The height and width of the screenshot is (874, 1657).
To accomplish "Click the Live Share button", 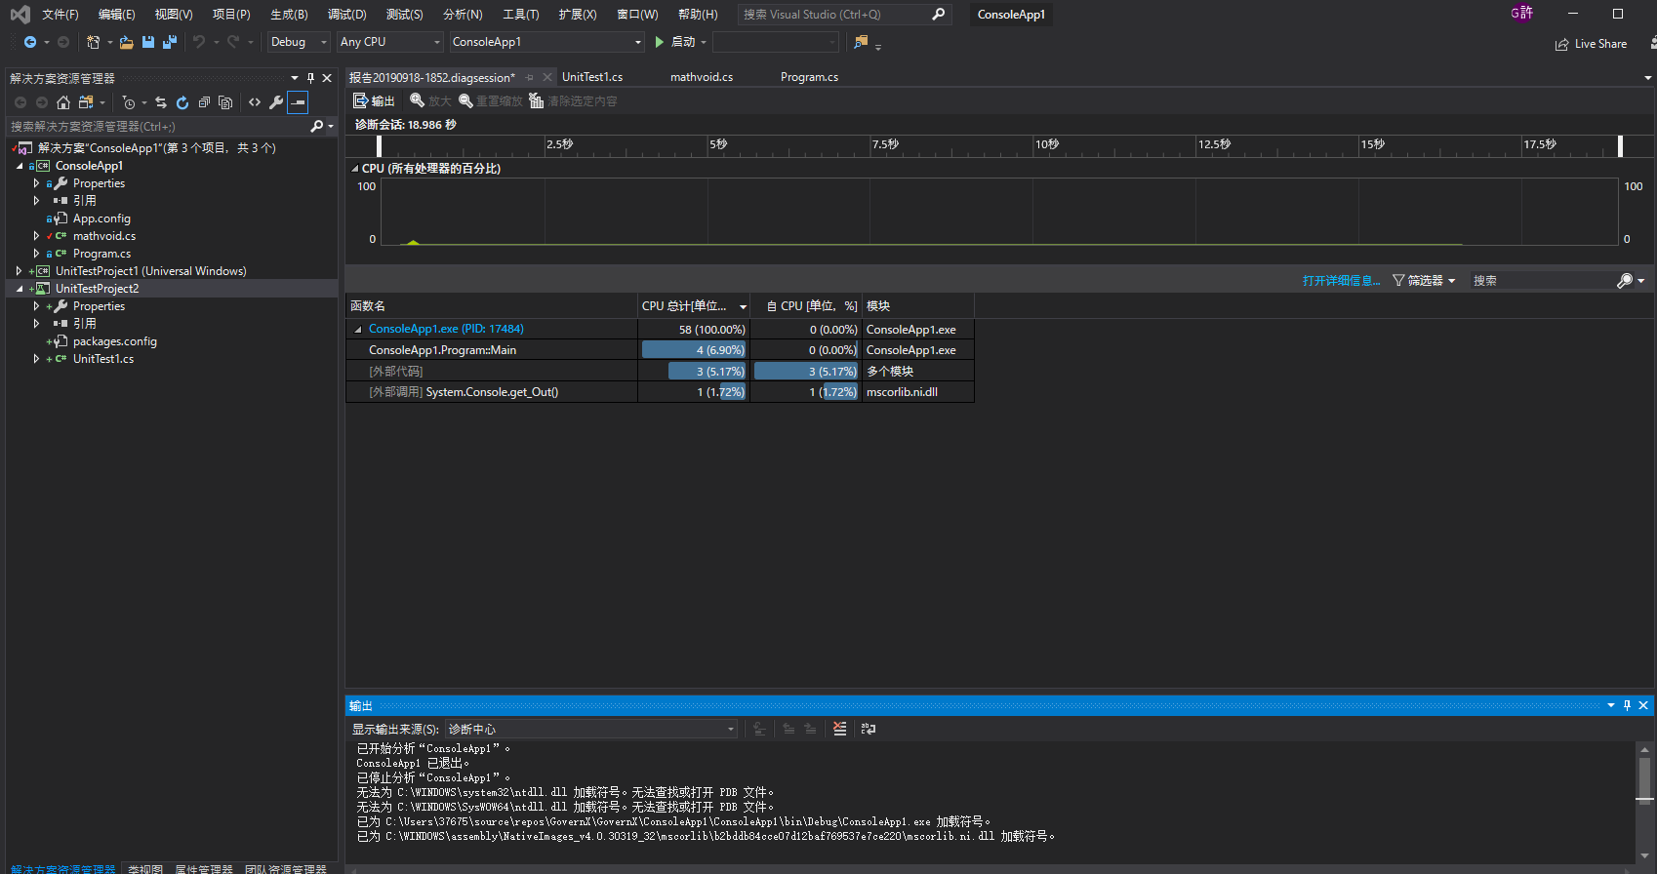I will point(1592,44).
